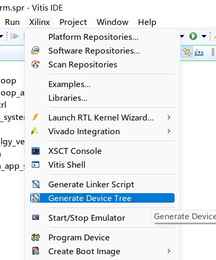Image resolution: width=216 pixels, height=260 pixels.
Task: Select Start/Stop Emulator menu entry
Action: [102, 218]
